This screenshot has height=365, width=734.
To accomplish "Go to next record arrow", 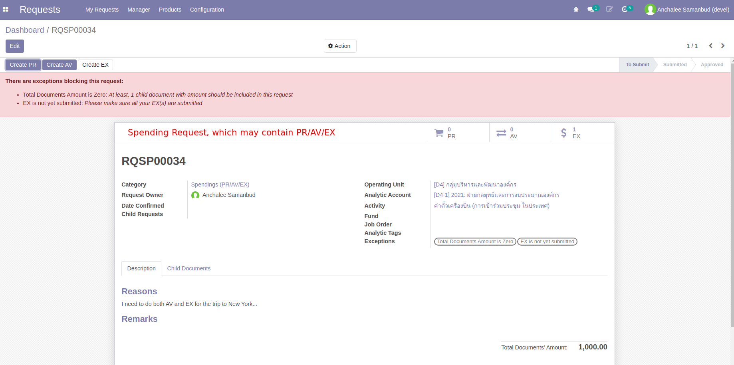I will [x=722, y=46].
